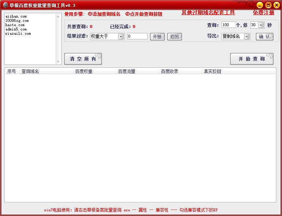Open the 权重大于 filter dropdown

tap(120, 37)
